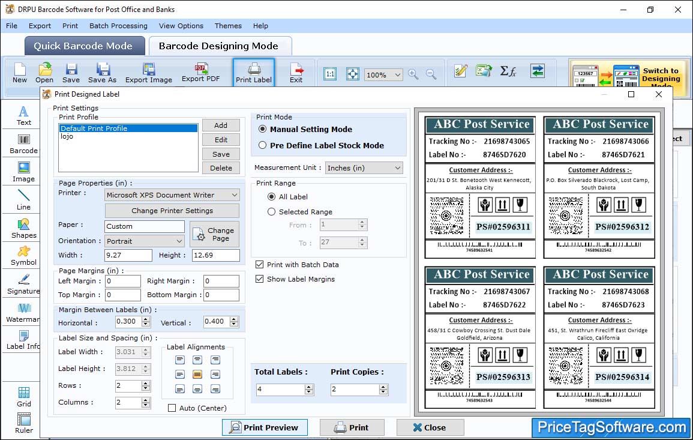Screen dimensions: 693x440
Task: Select the Text tool in sidebar
Action: point(23,116)
